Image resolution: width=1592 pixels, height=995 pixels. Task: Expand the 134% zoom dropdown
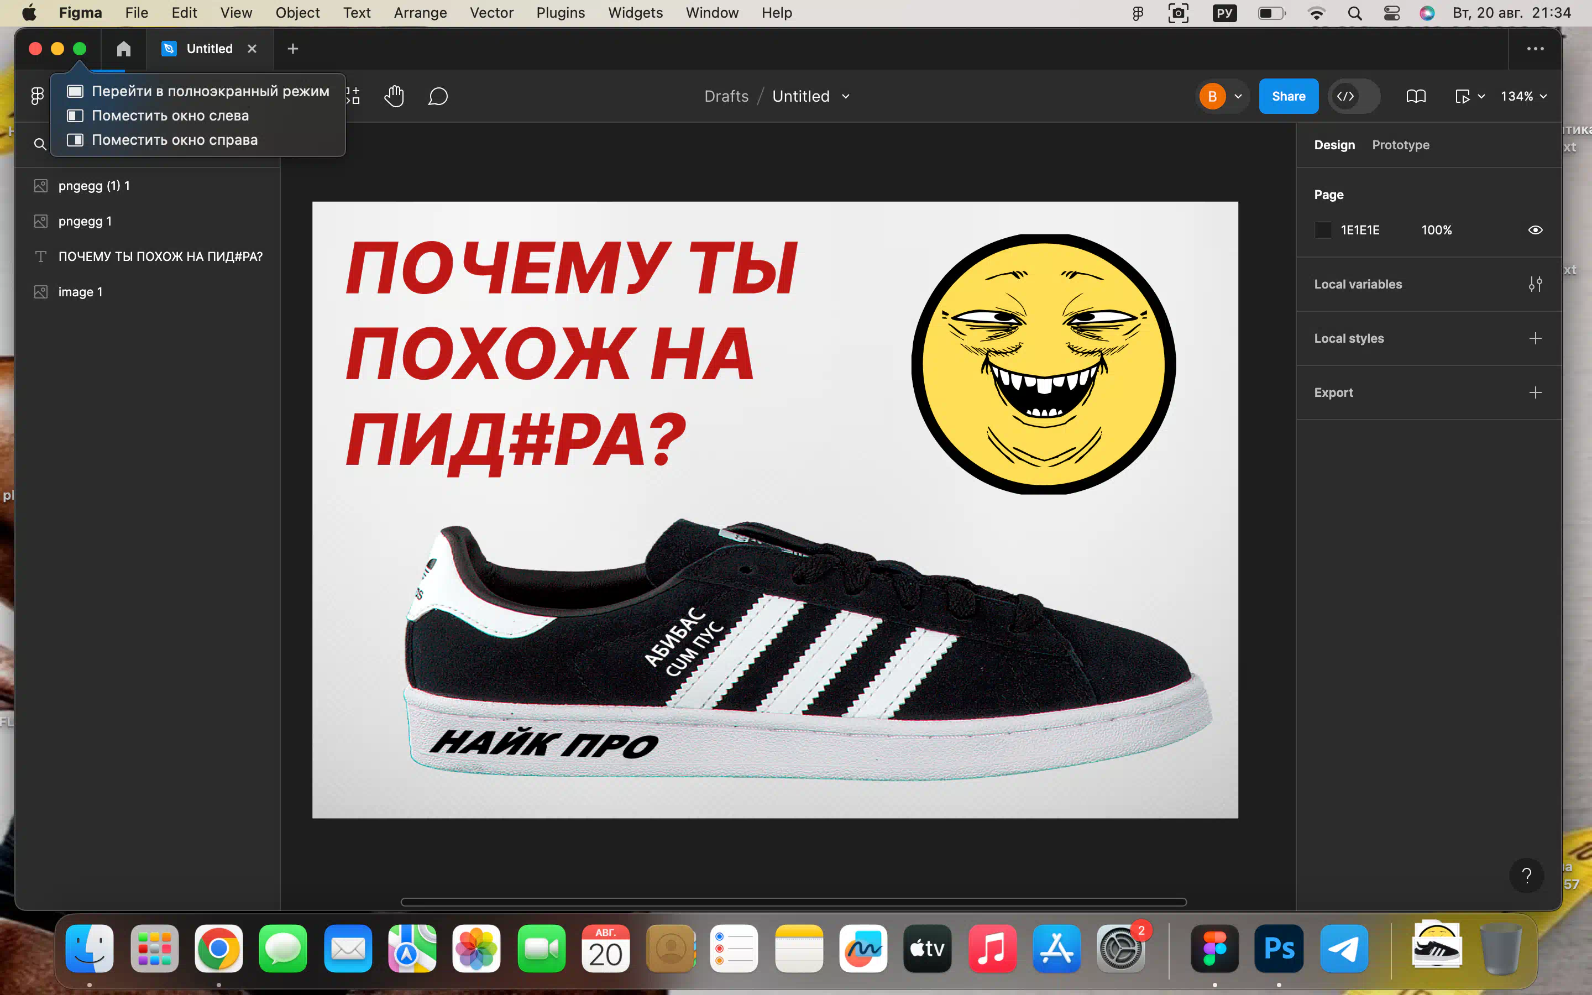(1523, 96)
